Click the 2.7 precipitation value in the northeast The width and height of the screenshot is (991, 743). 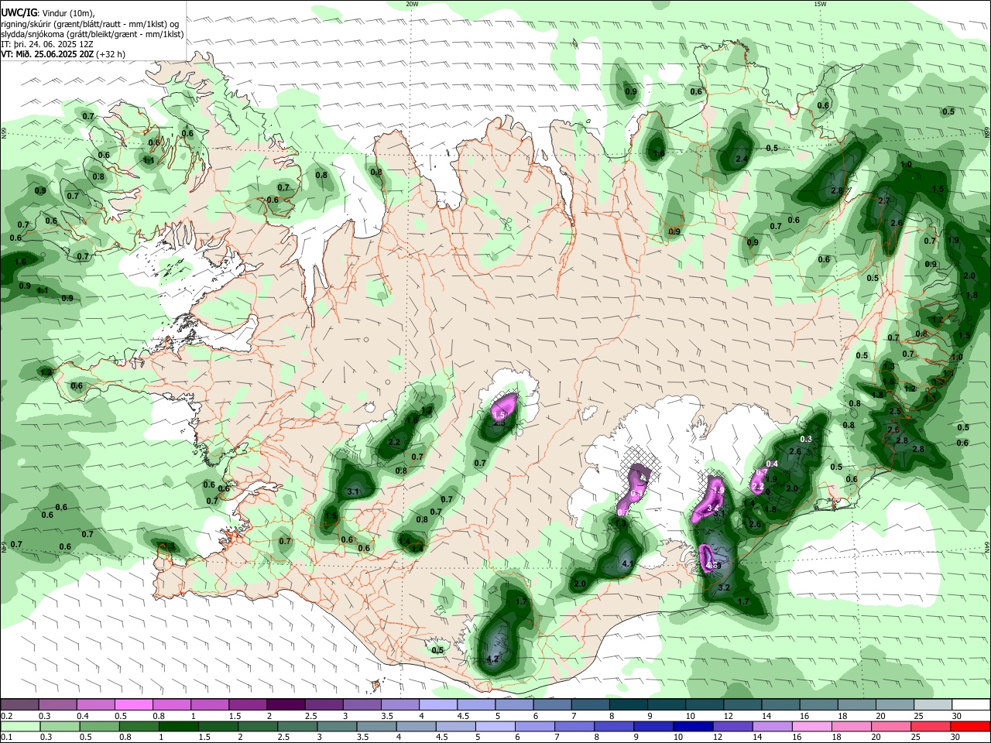tap(886, 200)
